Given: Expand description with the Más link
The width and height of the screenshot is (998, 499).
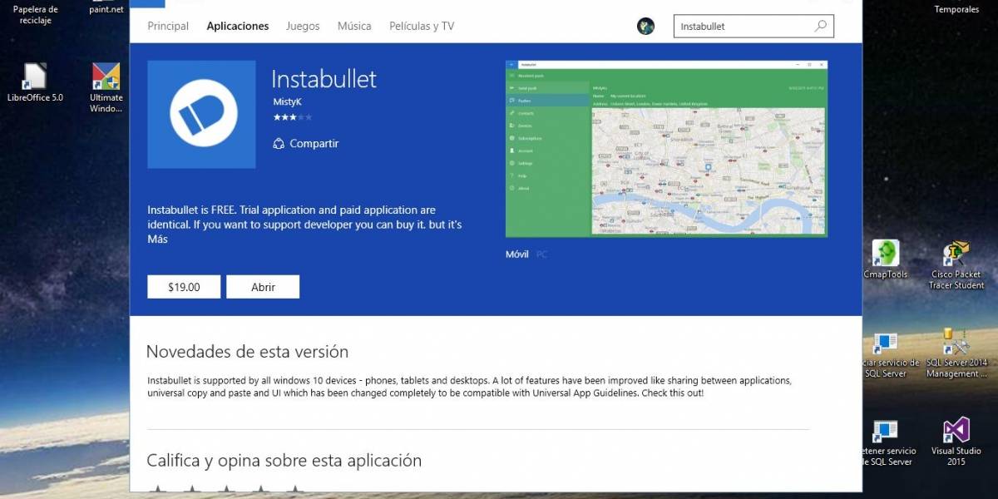Looking at the screenshot, I should (x=157, y=239).
